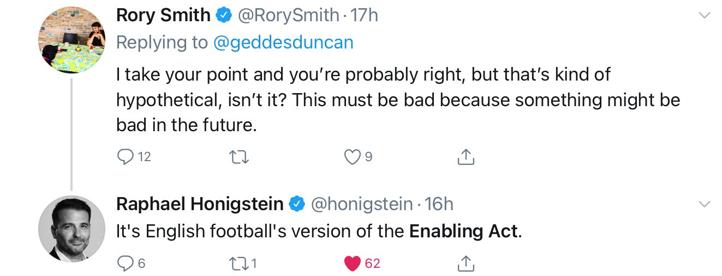722x276 pixels.
Task: Reply to Rory Smith's tweet
Action: [126, 157]
